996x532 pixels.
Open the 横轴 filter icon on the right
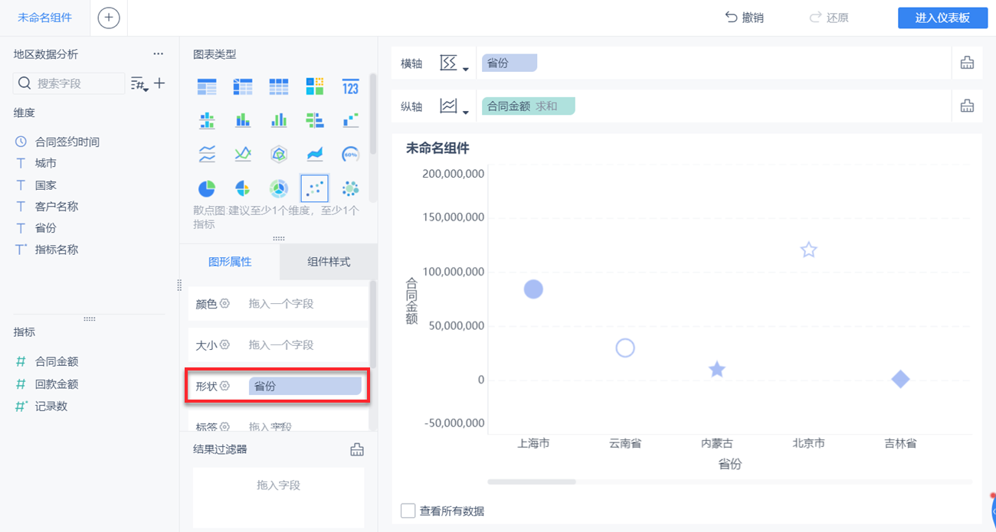pos(967,63)
